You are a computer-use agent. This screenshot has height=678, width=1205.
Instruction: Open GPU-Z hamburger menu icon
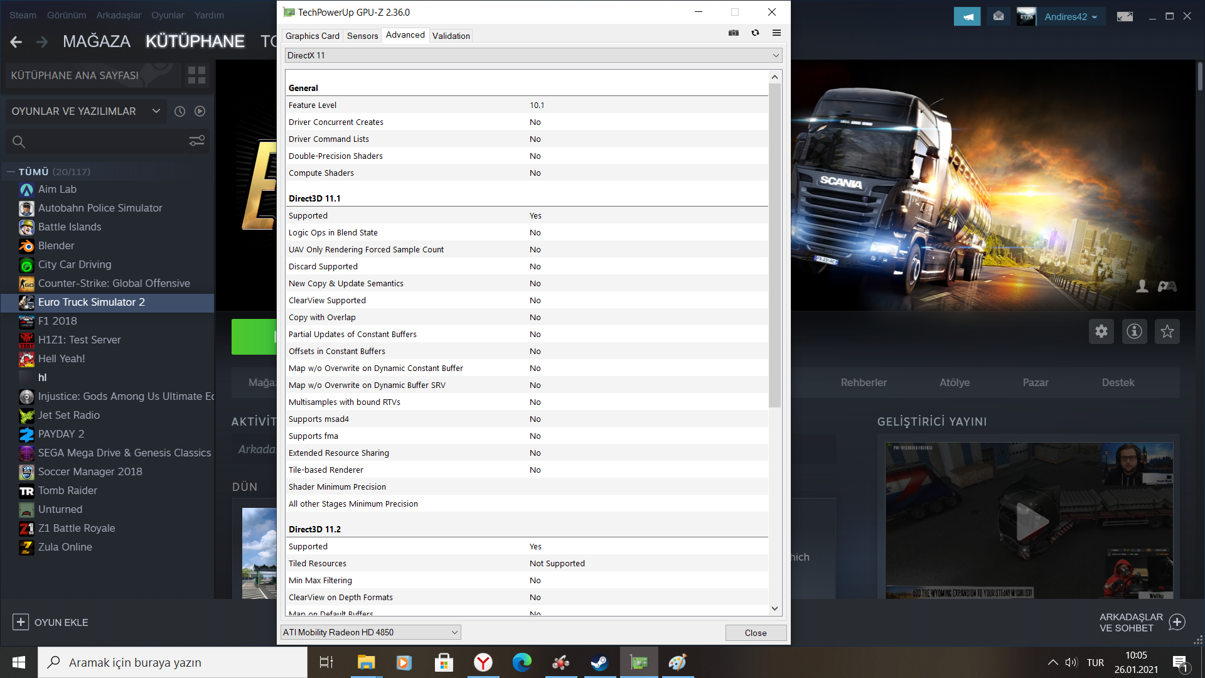[776, 33]
